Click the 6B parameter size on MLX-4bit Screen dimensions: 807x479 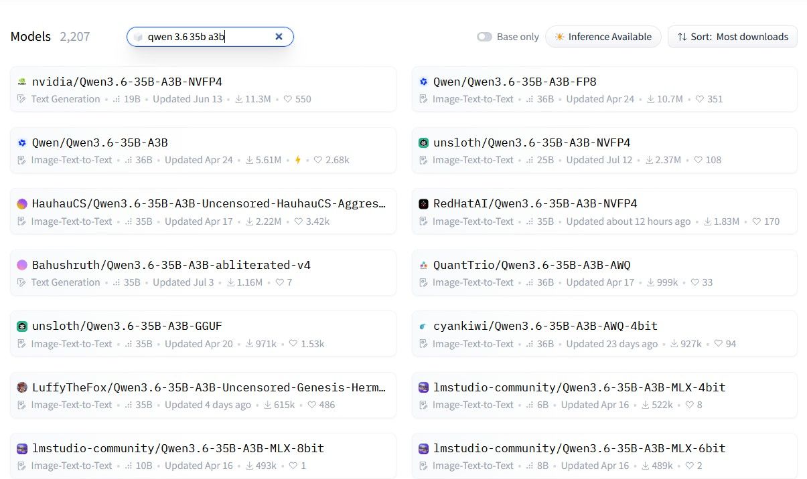tap(542, 405)
